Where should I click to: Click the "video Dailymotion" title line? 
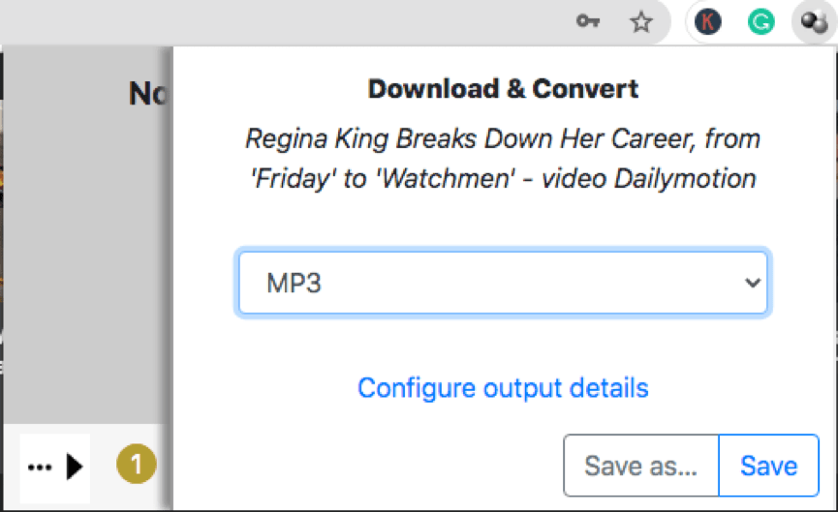pyautogui.click(x=503, y=179)
